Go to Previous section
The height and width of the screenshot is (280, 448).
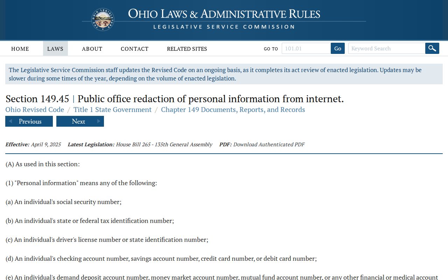[29, 121]
